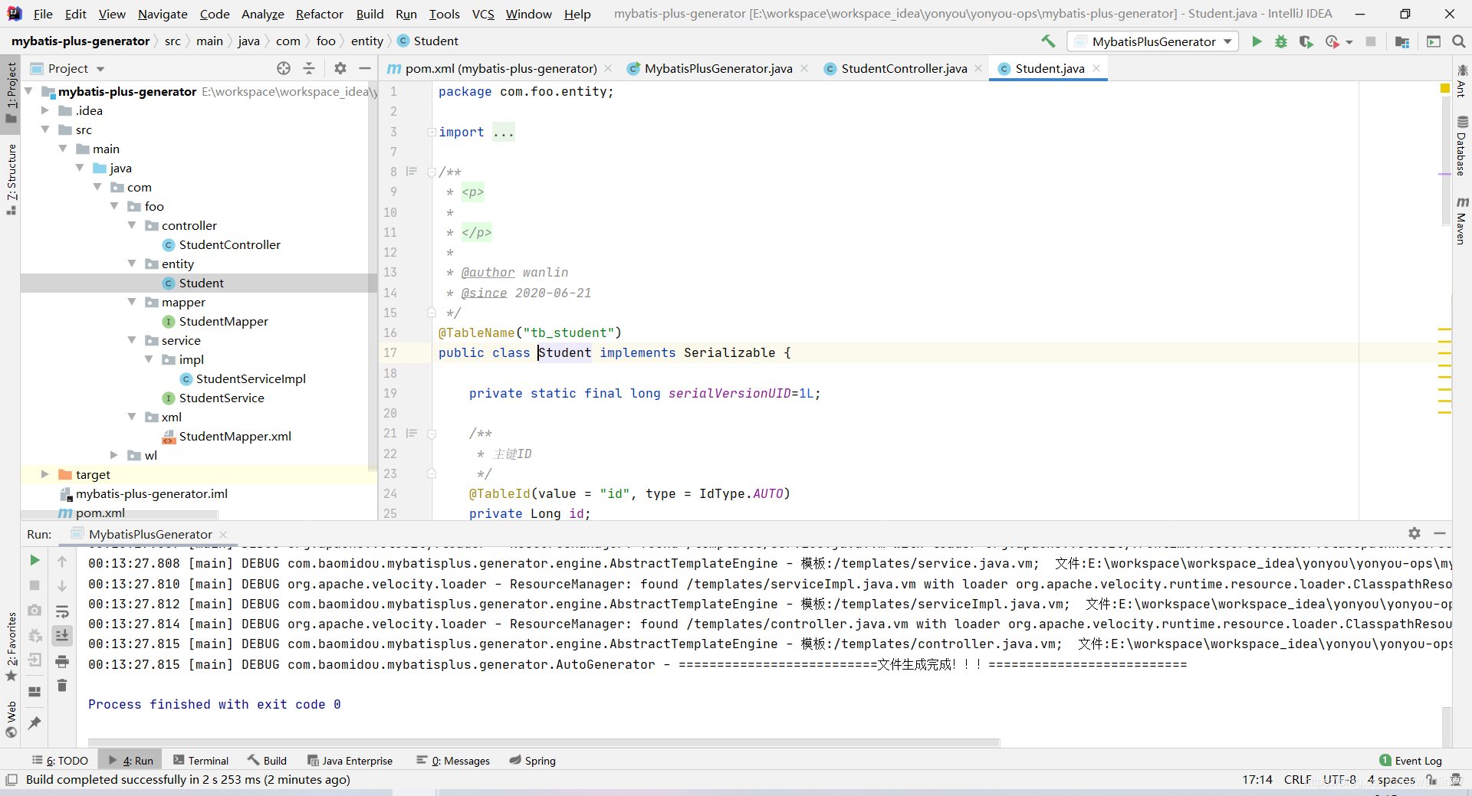Open Spring tool window

tap(533, 761)
